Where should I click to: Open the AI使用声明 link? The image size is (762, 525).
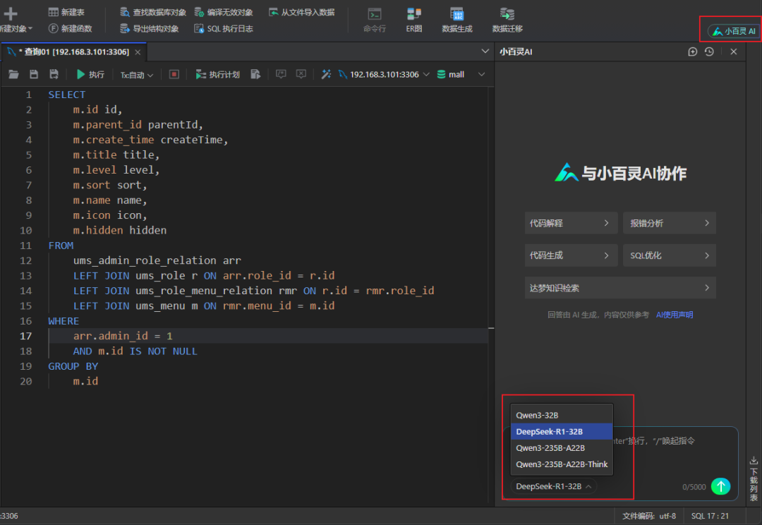pyautogui.click(x=675, y=315)
